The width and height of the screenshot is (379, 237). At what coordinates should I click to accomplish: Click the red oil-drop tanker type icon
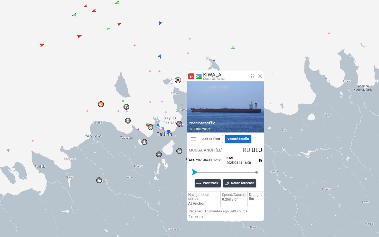click(x=191, y=76)
